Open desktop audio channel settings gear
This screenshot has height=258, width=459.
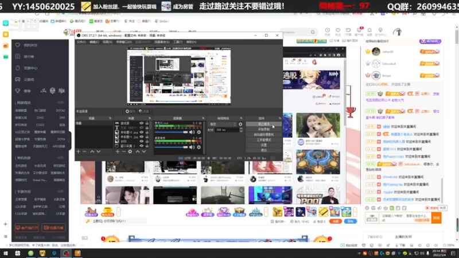point(199,147)
